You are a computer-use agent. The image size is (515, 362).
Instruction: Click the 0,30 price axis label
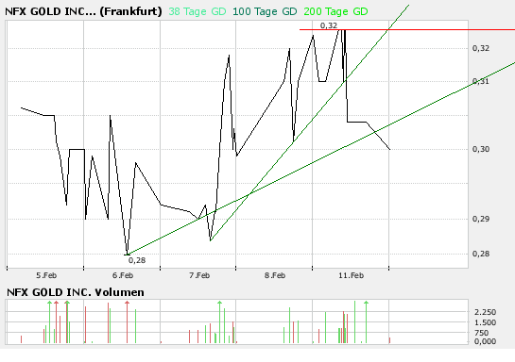tap(481, 149)
